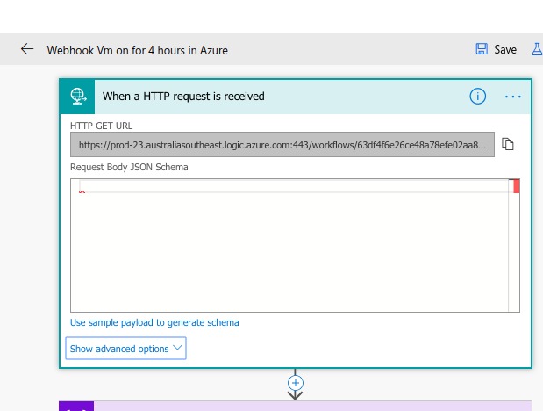Open the info icon on trigger card
The width and height of the screenshot is (543, 411).
click(477, 96)
